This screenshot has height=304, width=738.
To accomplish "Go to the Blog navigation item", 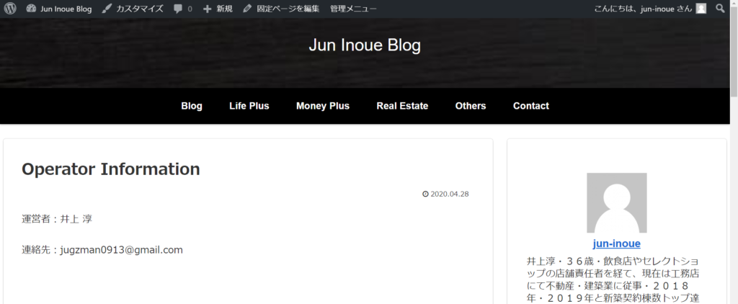I will click(192, 106).
